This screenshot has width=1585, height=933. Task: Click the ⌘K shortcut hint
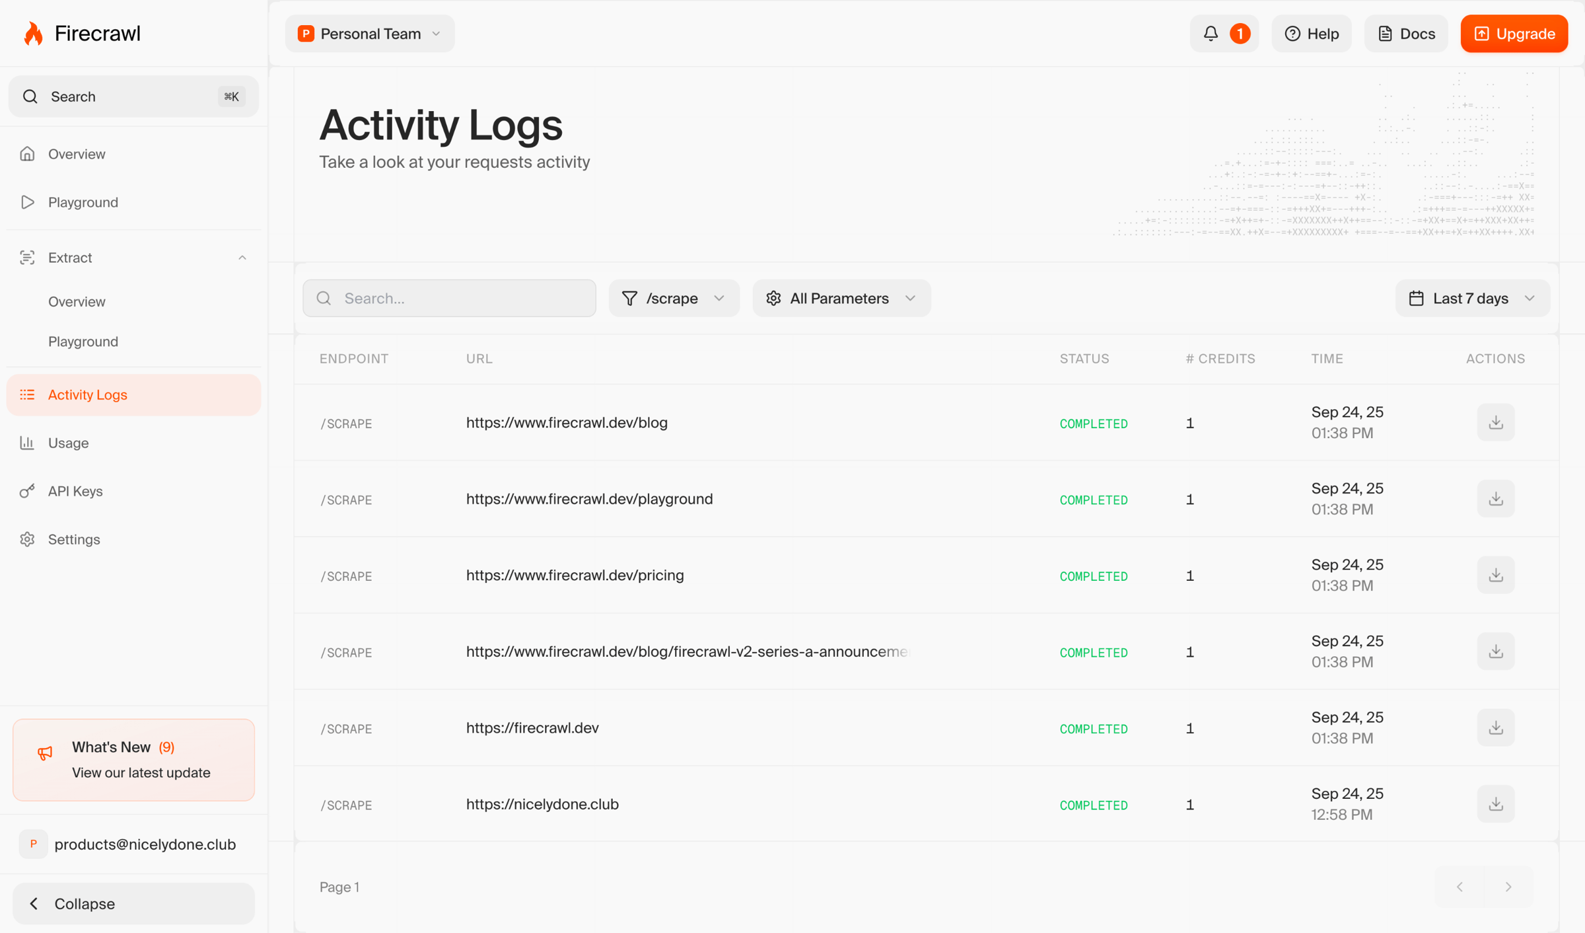pos(231,96)
